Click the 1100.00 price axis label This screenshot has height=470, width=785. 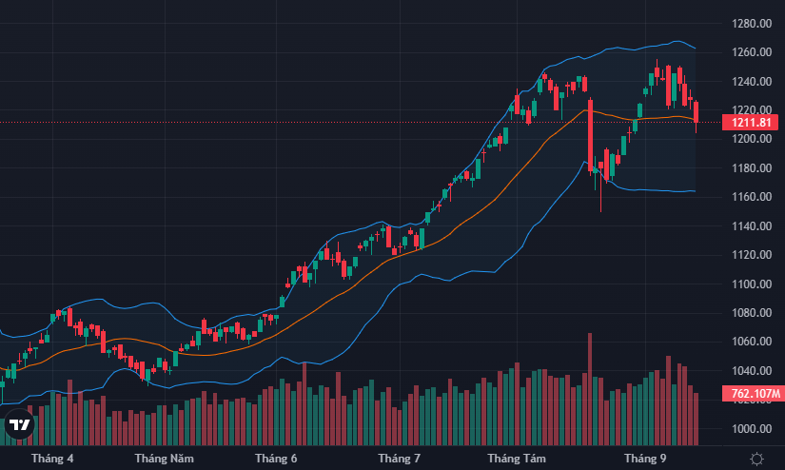[x=751, y=284]
